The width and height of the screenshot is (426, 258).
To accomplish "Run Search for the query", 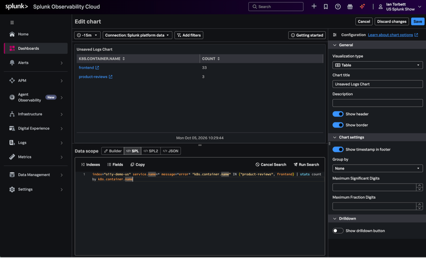I will [306, 164].
